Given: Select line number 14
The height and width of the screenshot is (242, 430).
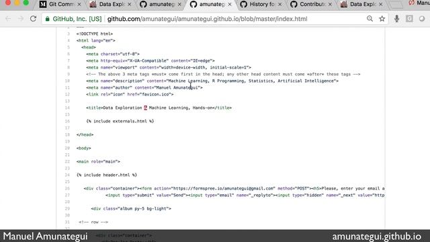Looking at the screenshot, I should [x=67, y=108].
